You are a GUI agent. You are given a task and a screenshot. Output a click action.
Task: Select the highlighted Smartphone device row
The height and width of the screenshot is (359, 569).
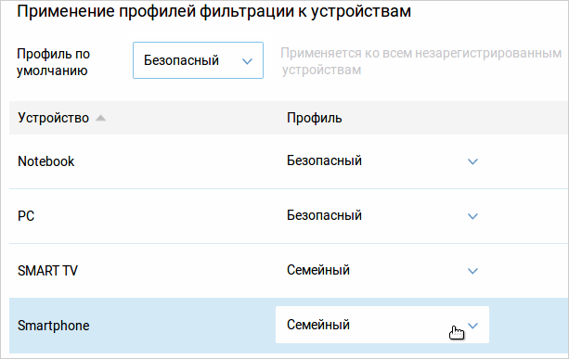click(289, 326)
